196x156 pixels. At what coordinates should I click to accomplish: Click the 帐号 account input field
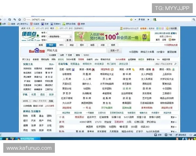coord(60,32)
